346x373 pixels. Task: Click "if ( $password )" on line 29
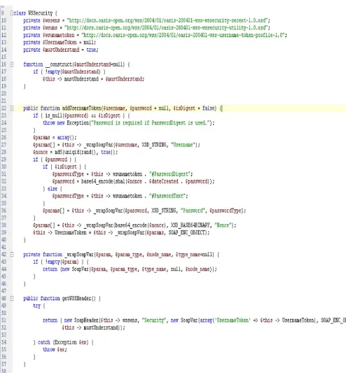pyautogui.click(x=53, y=160)
